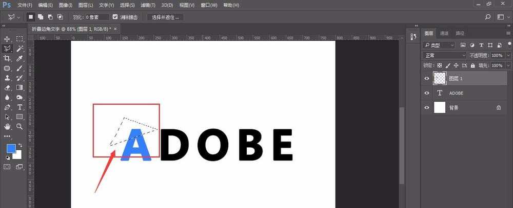Select the Zoom tool in toolbox
Screen dimensions: 513x208
tap(19, 126)
